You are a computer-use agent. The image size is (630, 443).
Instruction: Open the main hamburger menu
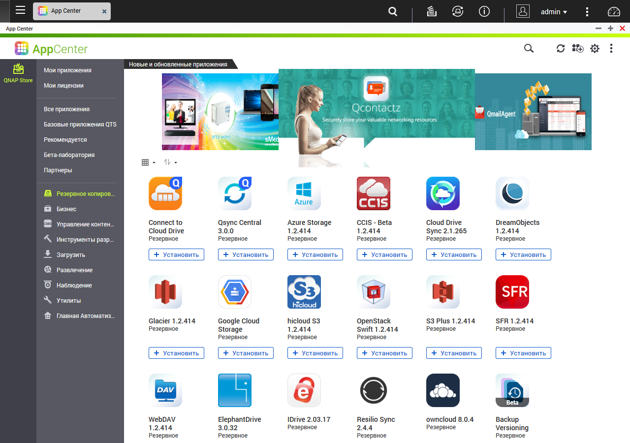[20, 10]
